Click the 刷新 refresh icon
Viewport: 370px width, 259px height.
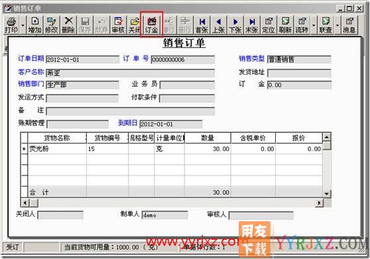coord(285,25)
